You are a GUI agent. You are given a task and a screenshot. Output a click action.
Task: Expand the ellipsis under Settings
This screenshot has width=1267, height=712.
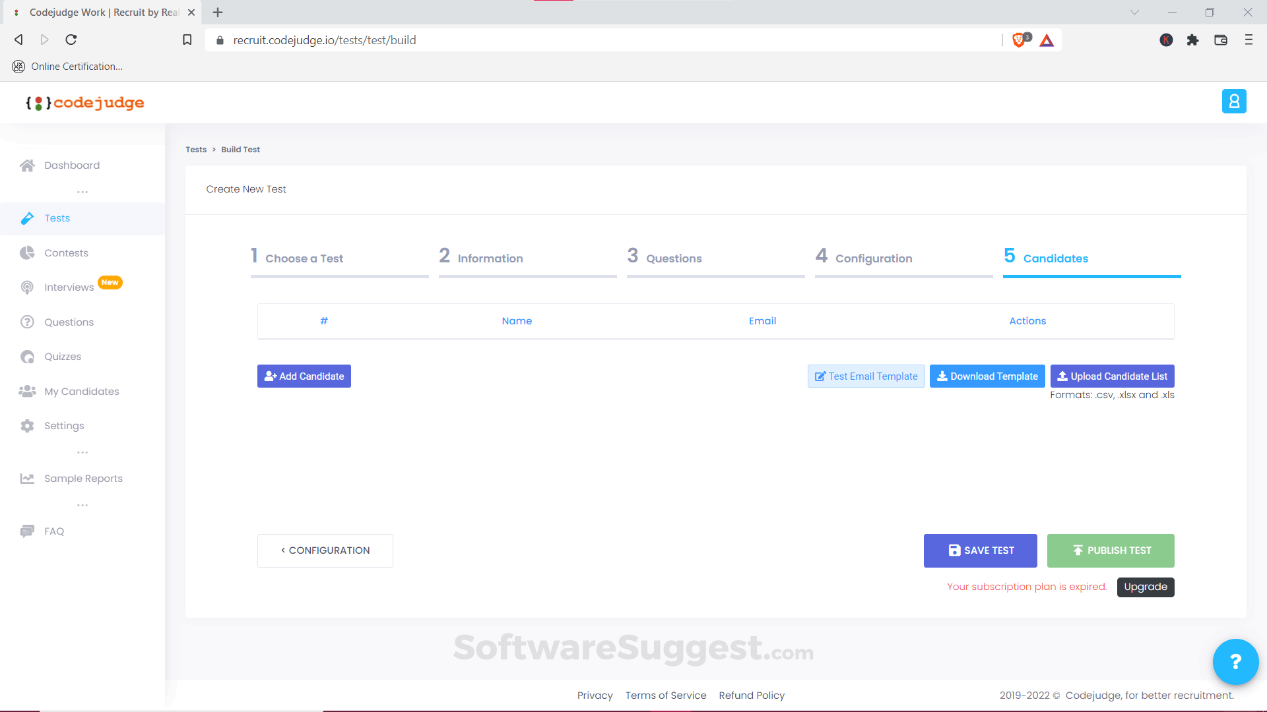click(82, 452)
